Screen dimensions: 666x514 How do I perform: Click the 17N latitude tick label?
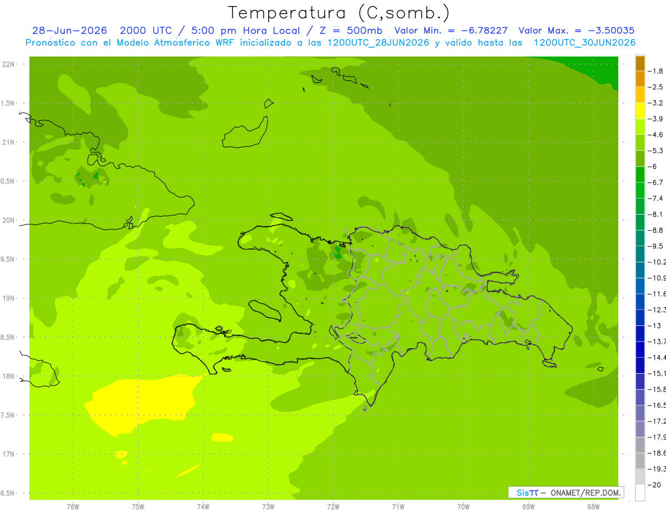[x=8, y=454]
